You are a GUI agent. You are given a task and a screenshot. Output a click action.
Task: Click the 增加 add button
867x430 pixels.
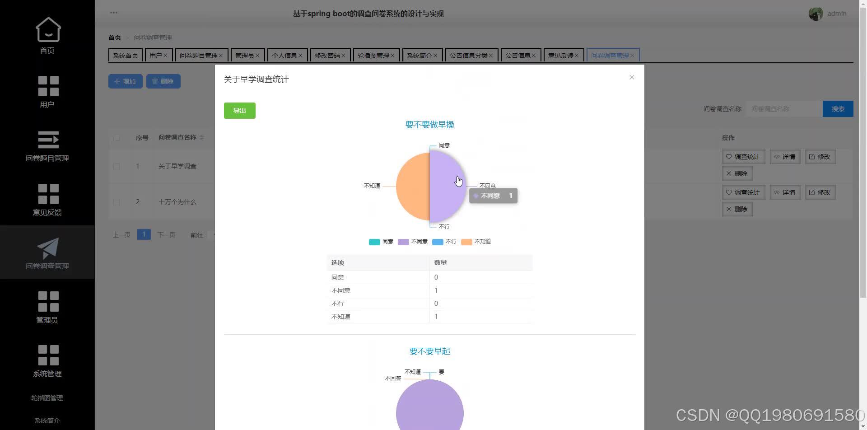(x=126, y=81)
